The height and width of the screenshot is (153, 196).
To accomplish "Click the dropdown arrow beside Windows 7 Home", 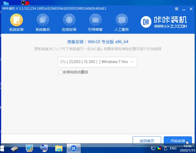I will tap(132, 62).
